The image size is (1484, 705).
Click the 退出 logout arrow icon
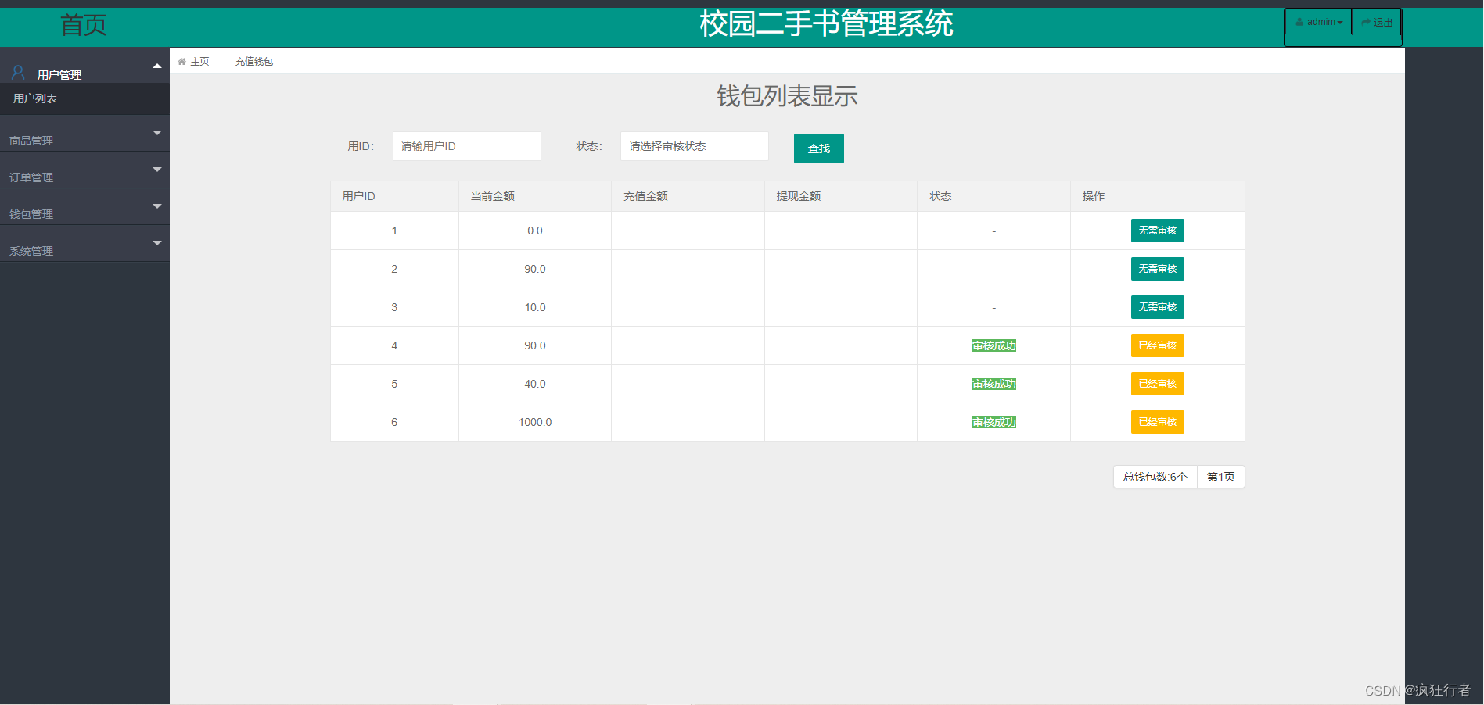point(1366,23)
